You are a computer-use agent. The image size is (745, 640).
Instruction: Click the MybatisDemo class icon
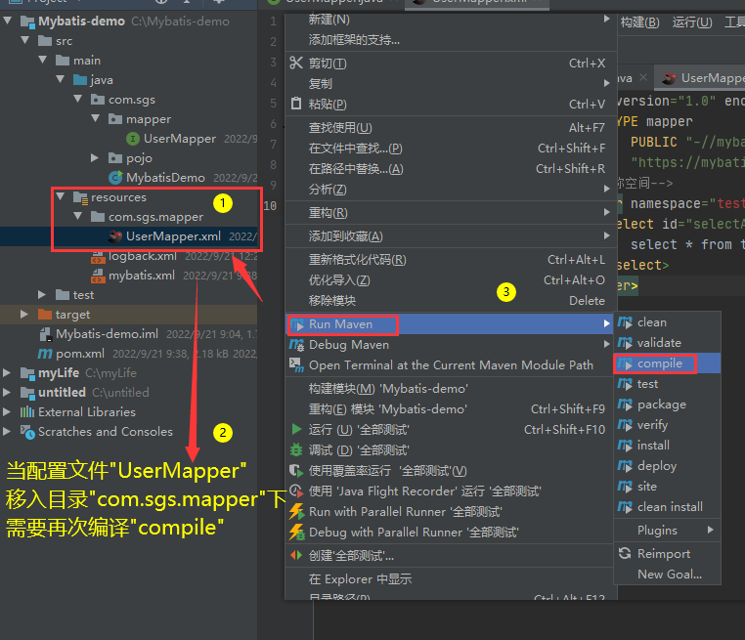click(115, 178)
